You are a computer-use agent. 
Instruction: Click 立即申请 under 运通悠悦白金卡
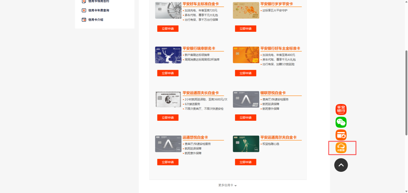click(168, 162)
